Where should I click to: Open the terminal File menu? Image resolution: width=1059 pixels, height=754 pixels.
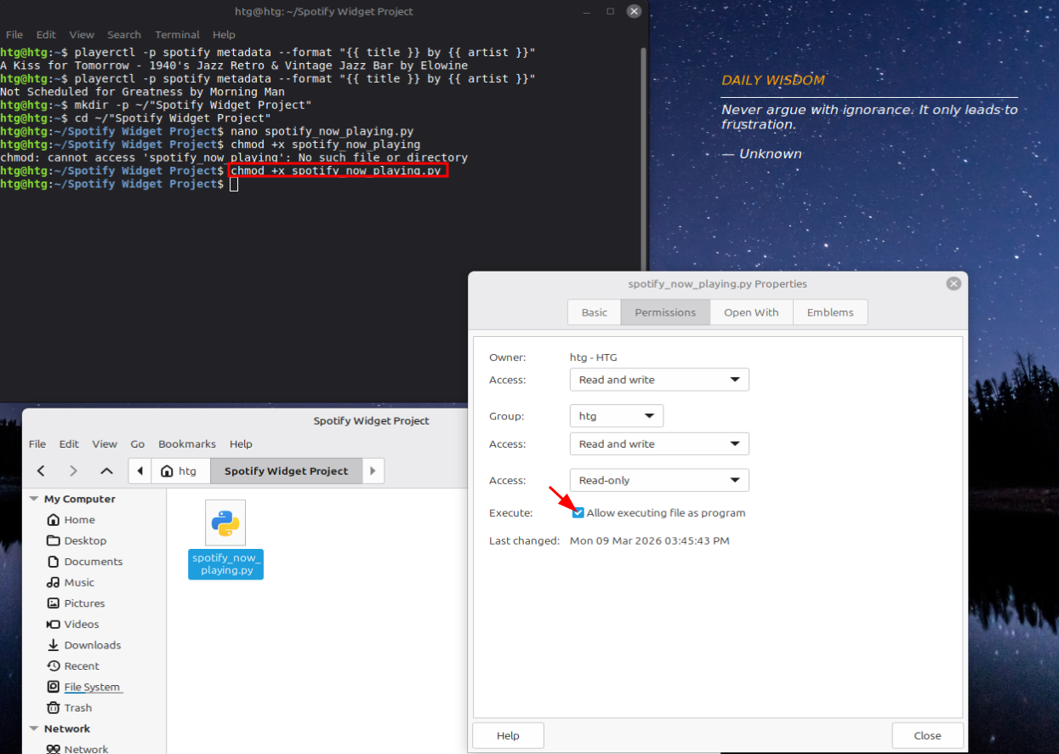click(14, 35)
